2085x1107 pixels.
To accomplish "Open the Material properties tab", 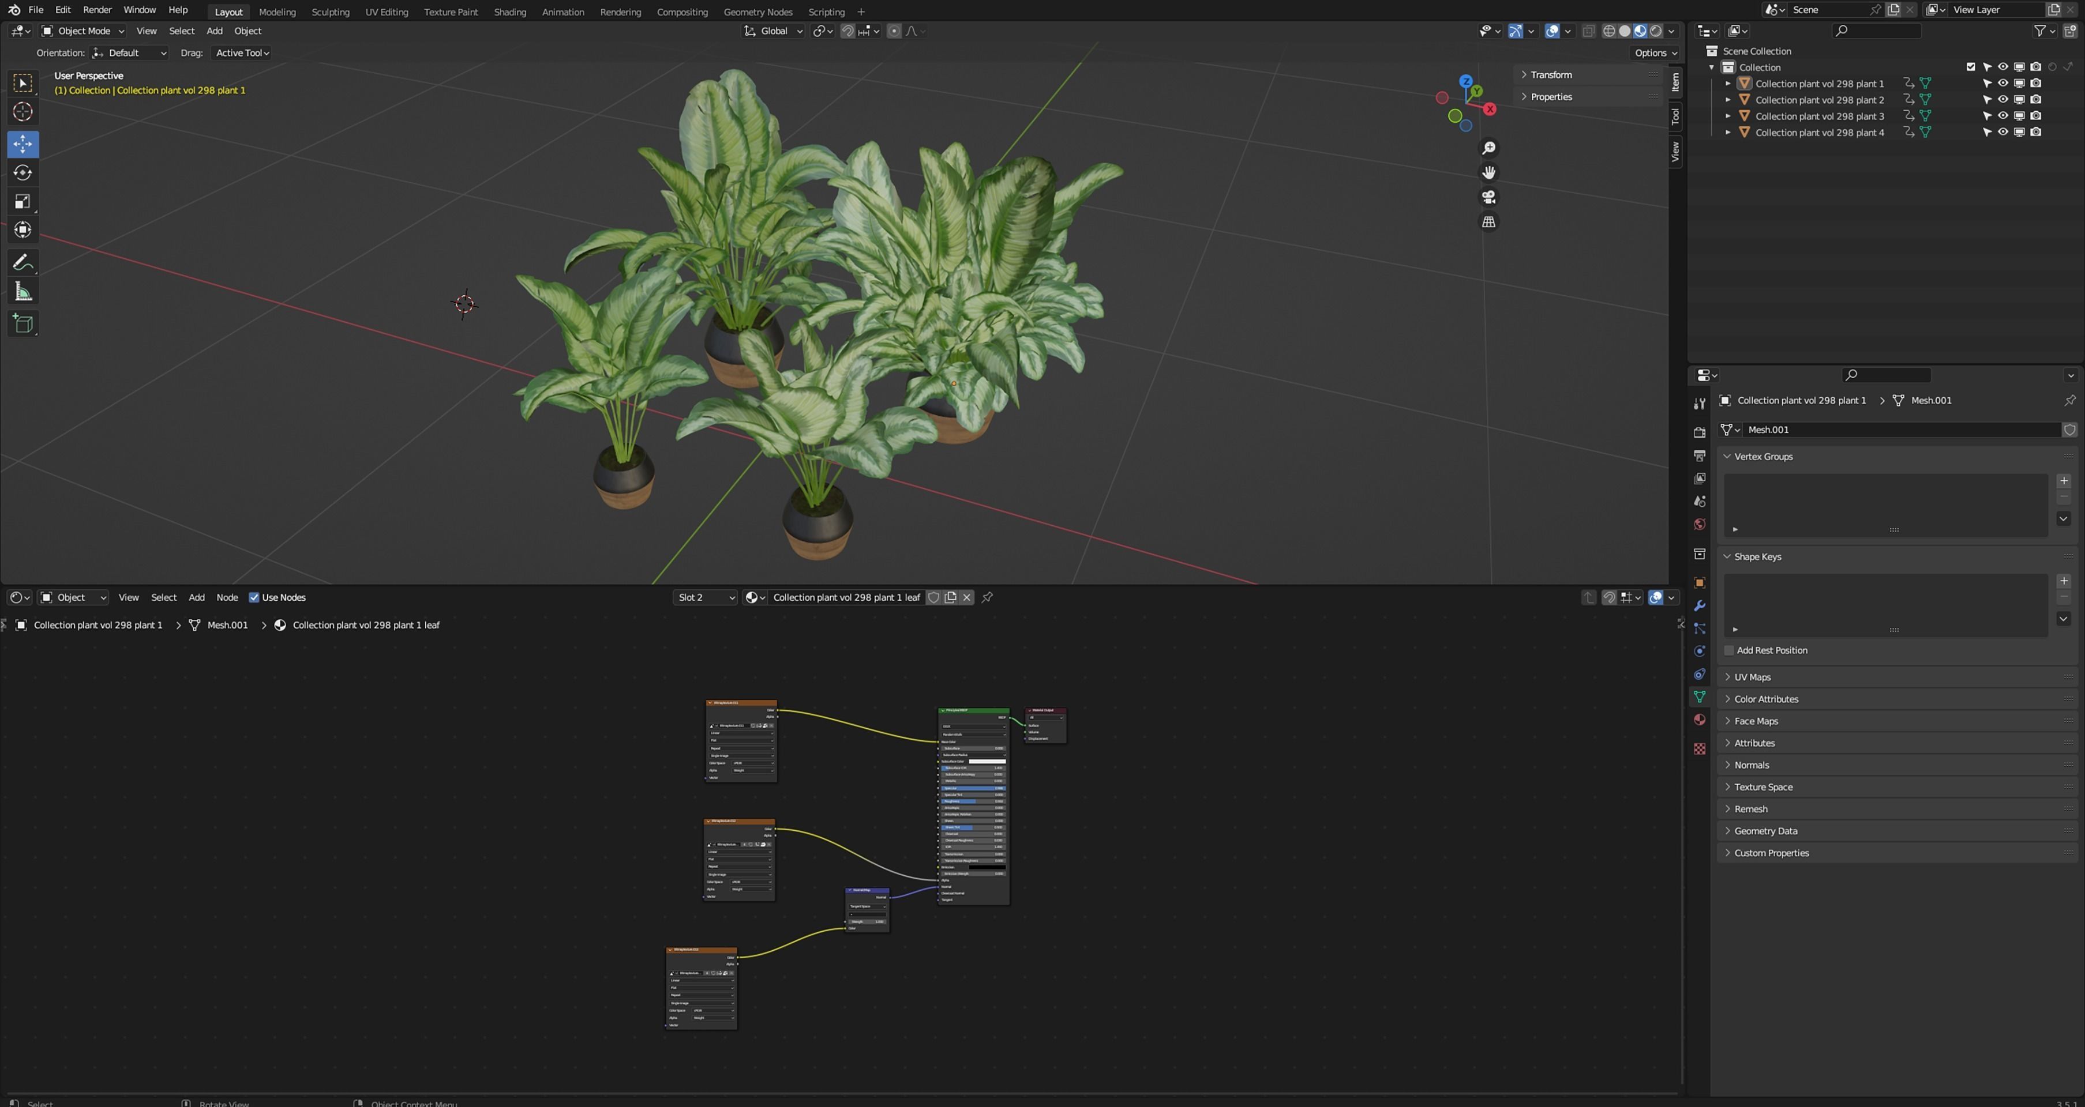I will click(1699, 720).
